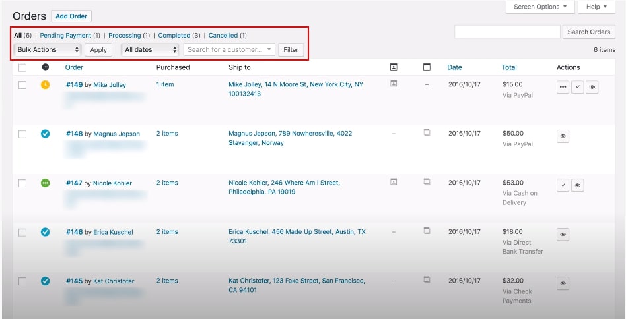This screenshot has height=319, width=626.
Task: Open customer Magnus Jepson link
Action: [x=117, y=134]
